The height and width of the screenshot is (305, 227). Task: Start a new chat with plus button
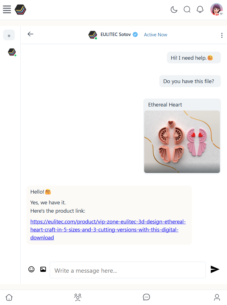[x=9, y=35]
